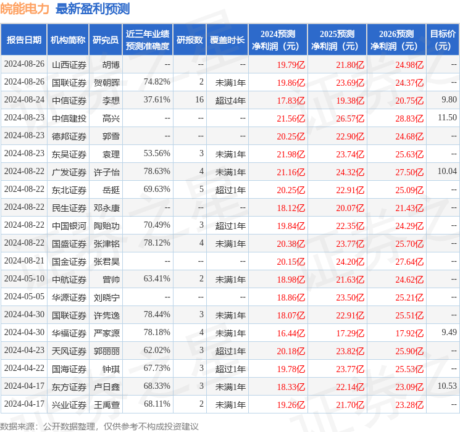Click analyst name 贺朝晖
This screenshot has width=460, height=432.
(107, 83)
